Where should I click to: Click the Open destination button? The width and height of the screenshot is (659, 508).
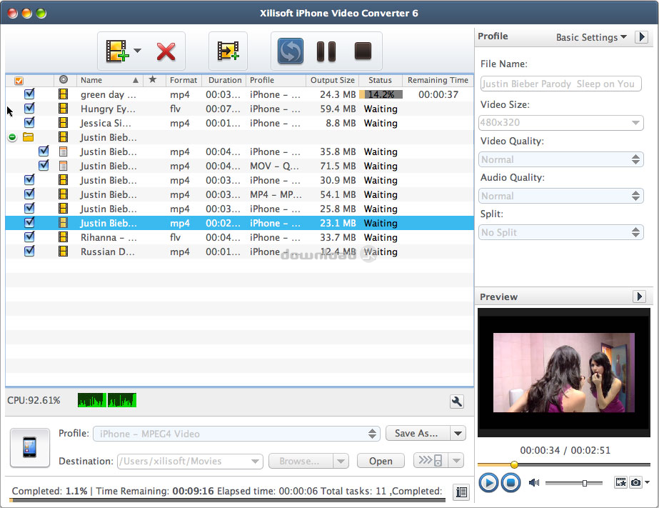pos(381,461)
